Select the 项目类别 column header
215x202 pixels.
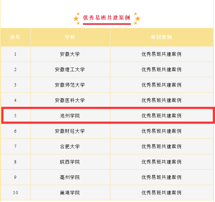coord(161,37)
